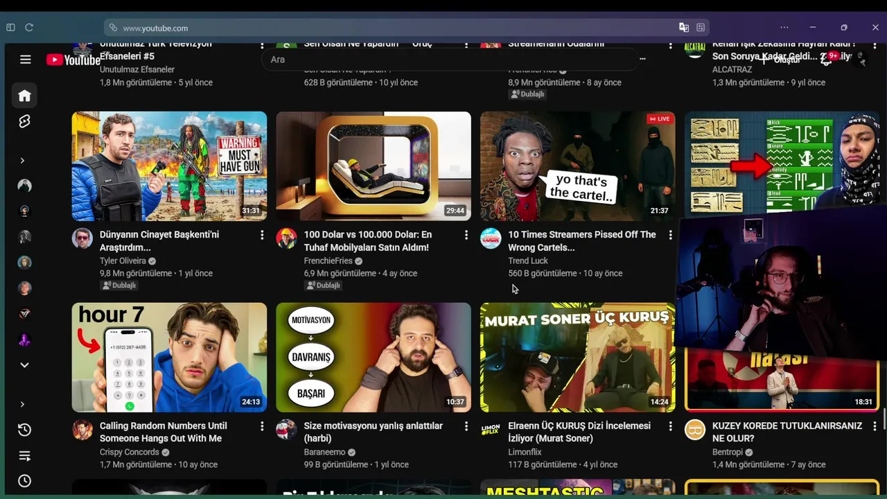The width and height of the screenshot is (887, 499).
Task: Open options menu for Elraenn ÜÇ KURUŞ video
Action: coord(670,427)
